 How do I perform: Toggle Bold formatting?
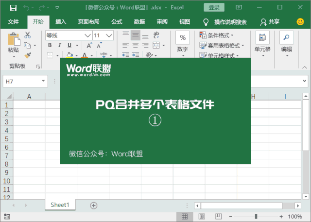(50, 45)
